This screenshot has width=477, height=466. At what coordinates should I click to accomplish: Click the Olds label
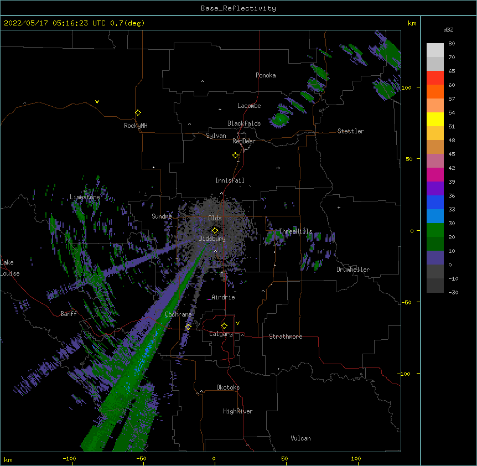[x=215, y=218]
